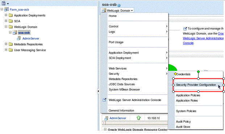
Task: Collapse the soa-osb tree node
Action: (10, 32)
